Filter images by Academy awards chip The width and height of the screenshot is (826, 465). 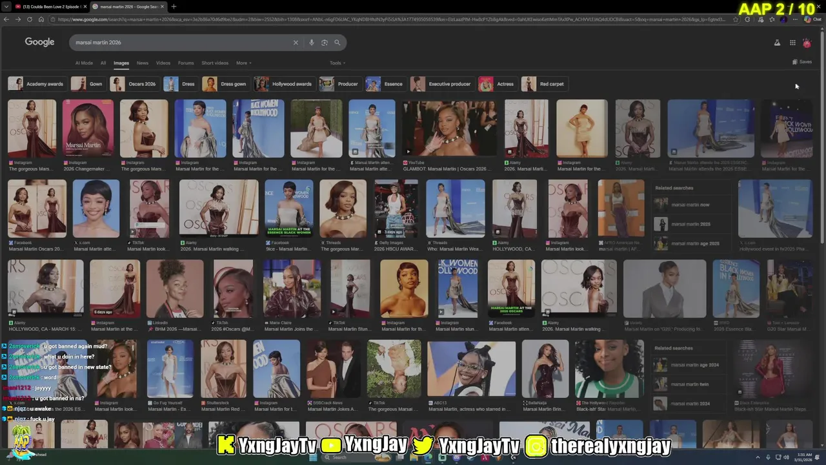[x=37, y=84]
